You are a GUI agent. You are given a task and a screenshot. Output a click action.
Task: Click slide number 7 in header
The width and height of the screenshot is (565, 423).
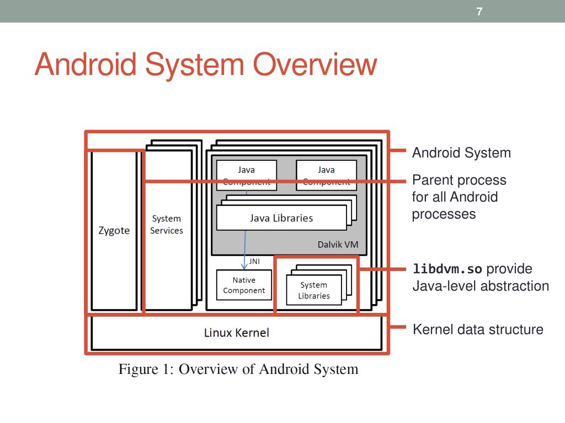pyautogui.click(x=479, y=12)
